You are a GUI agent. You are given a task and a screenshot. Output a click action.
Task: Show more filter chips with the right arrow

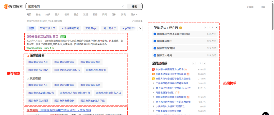[140, 28]
